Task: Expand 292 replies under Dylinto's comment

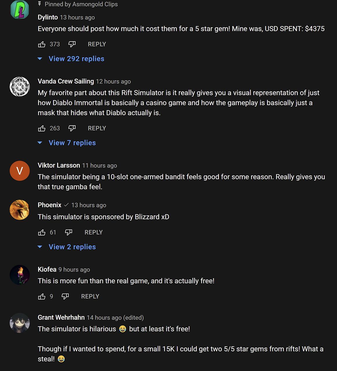Action: pyautogui.click(x=76, y=59)
